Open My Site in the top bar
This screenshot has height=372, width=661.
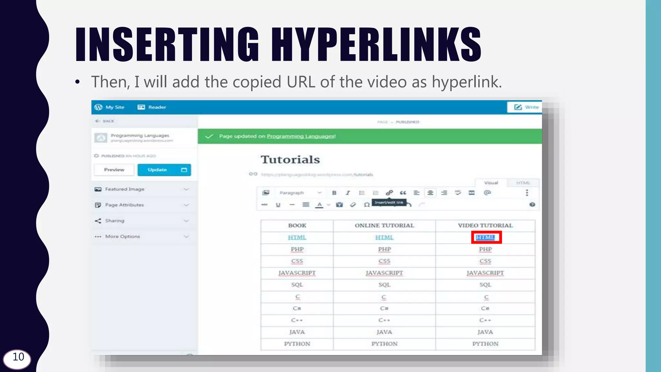click(x=110, y=107)
